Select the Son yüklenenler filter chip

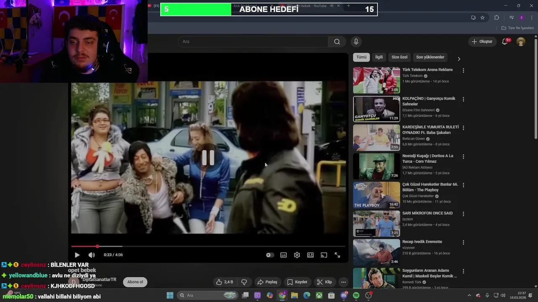coord(430,57)
